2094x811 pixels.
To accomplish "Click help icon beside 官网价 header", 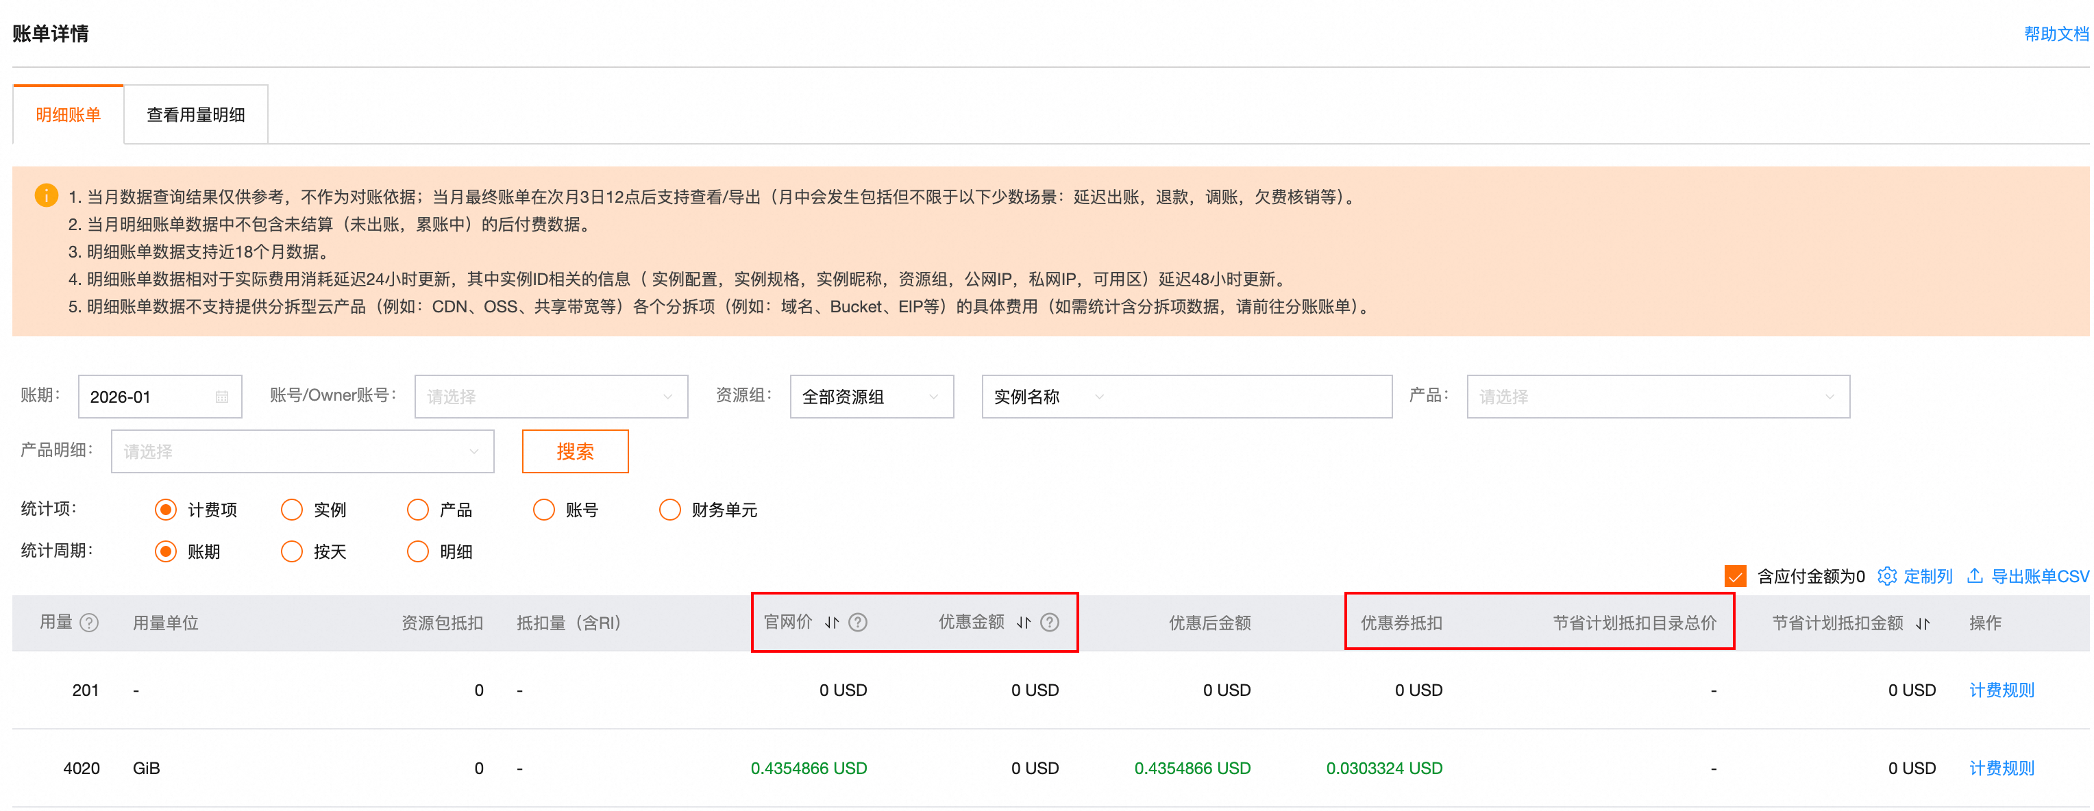I will coord(858,623).
